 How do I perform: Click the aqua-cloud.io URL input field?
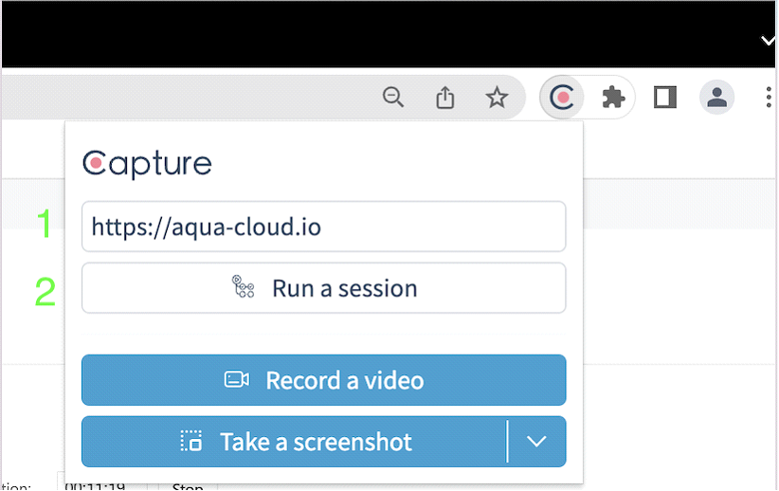pos(323,227)
